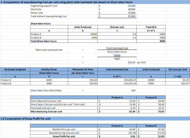Click 'Direct labor Hour (DLH) Rate' label
190x138 pixels.
pos(46,90)
